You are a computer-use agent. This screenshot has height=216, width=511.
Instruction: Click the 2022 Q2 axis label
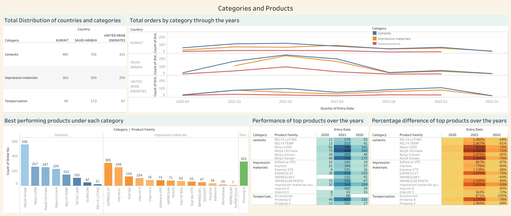pos(492,102)
